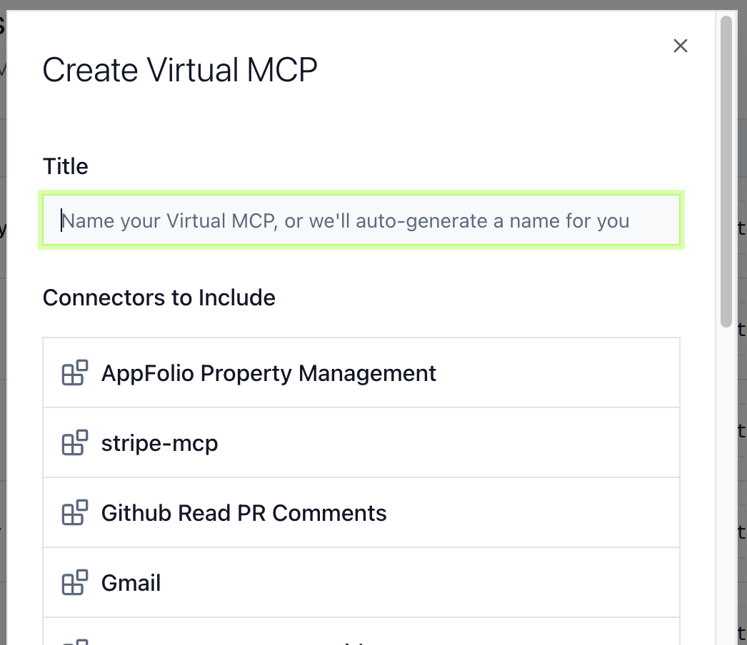Select the stripe-mcp connector row
This screenshot has width=747, height=645.
[361, 442]
